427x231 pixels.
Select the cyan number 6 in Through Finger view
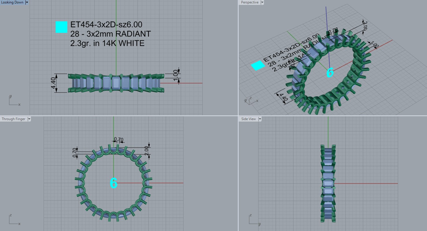(114, 183)
